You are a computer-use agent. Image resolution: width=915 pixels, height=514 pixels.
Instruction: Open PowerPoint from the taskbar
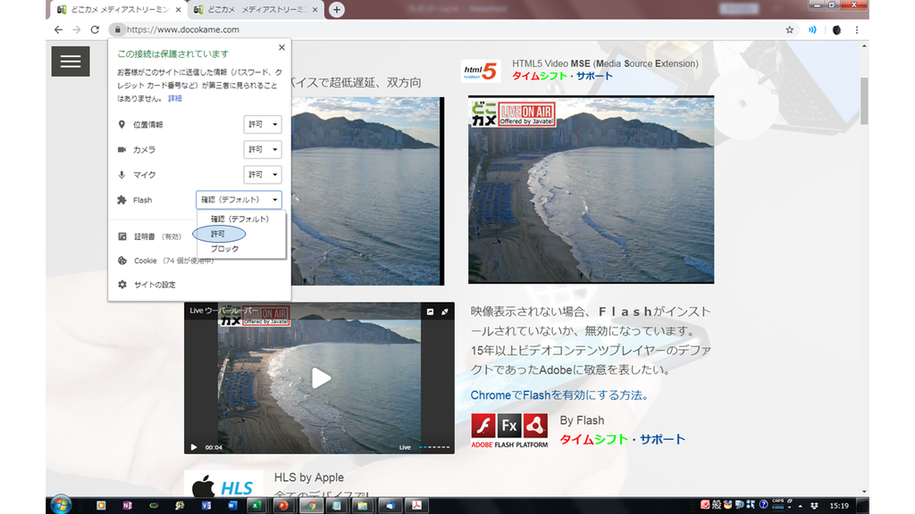click(x=282, y=505)
